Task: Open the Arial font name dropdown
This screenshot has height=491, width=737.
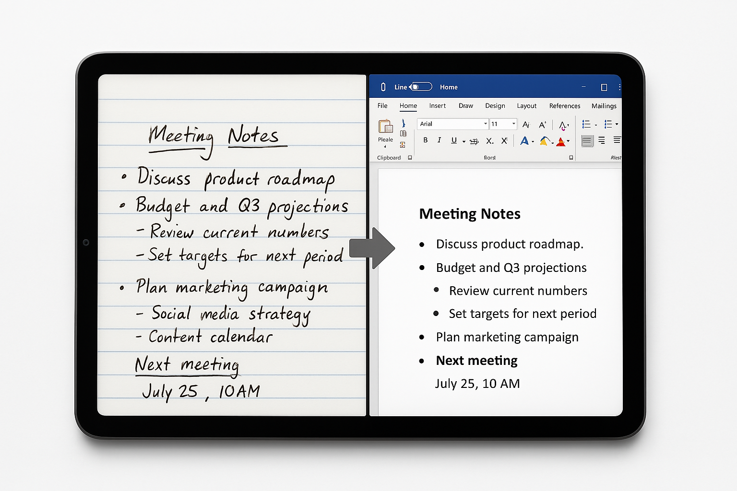Action: point(485,124)
